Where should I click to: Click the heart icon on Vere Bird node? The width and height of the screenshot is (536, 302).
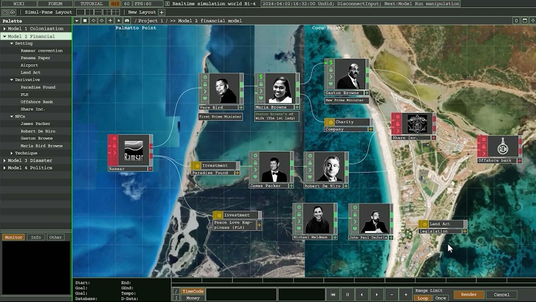205,99
